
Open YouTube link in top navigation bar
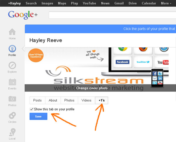89,3
